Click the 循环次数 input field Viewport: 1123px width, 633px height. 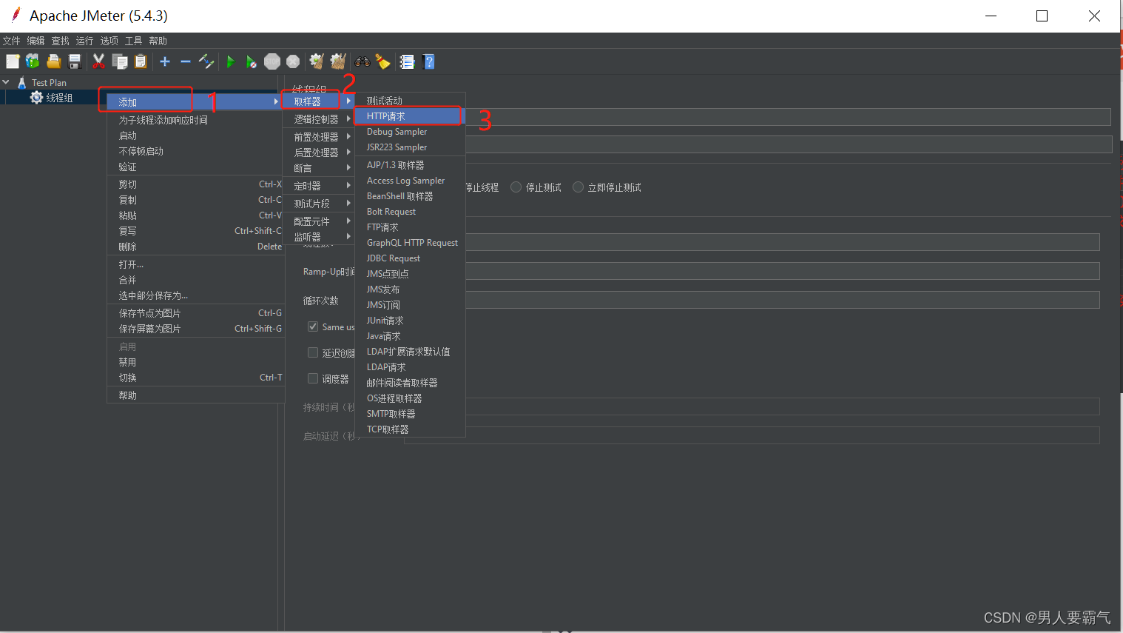[783, 300]
